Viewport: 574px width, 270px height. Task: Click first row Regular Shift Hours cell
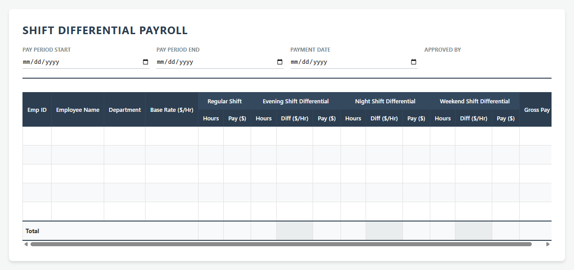tap(211, 136)
